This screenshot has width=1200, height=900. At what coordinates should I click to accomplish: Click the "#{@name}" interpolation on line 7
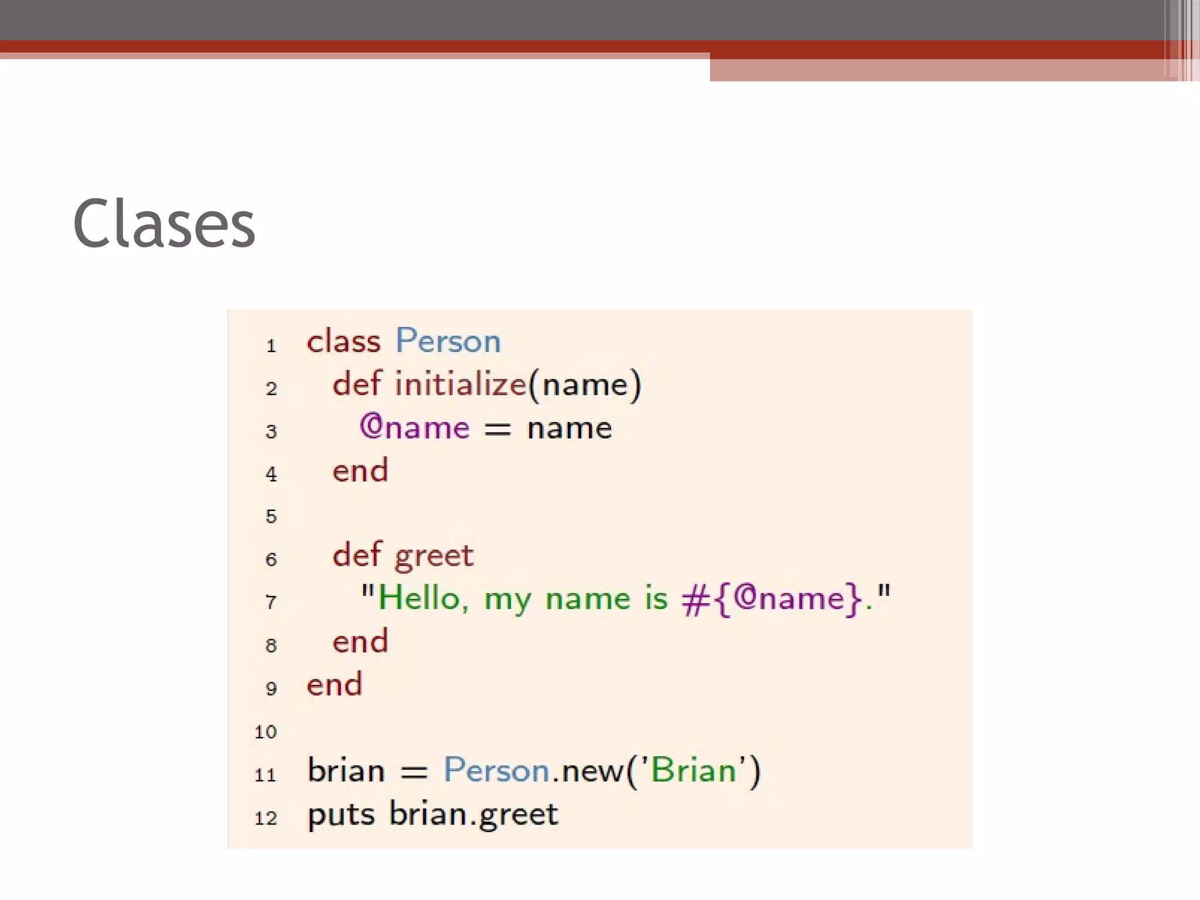772,599
